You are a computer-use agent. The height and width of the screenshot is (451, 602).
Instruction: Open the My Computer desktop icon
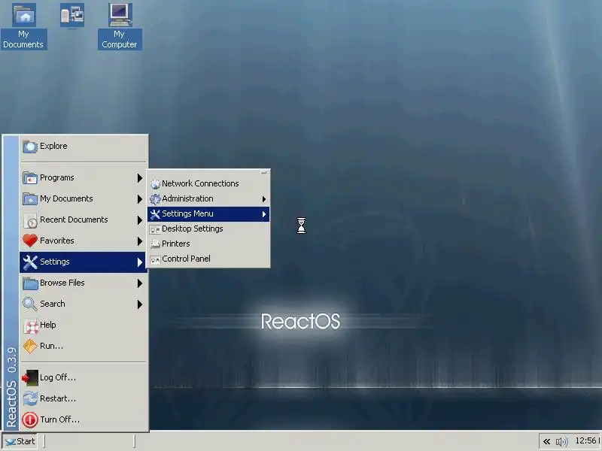point(120,26)
